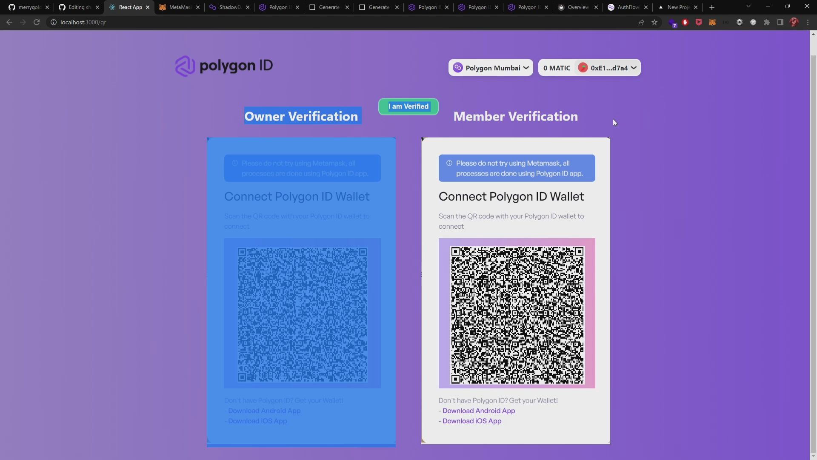817x460 pixels.
Task: Close the React App tab
Action: (x=148, y=7)
